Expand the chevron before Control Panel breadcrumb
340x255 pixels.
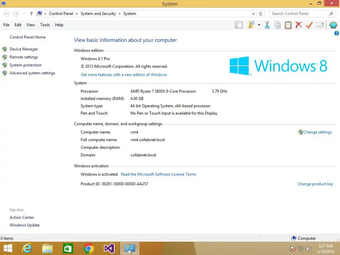45,14
